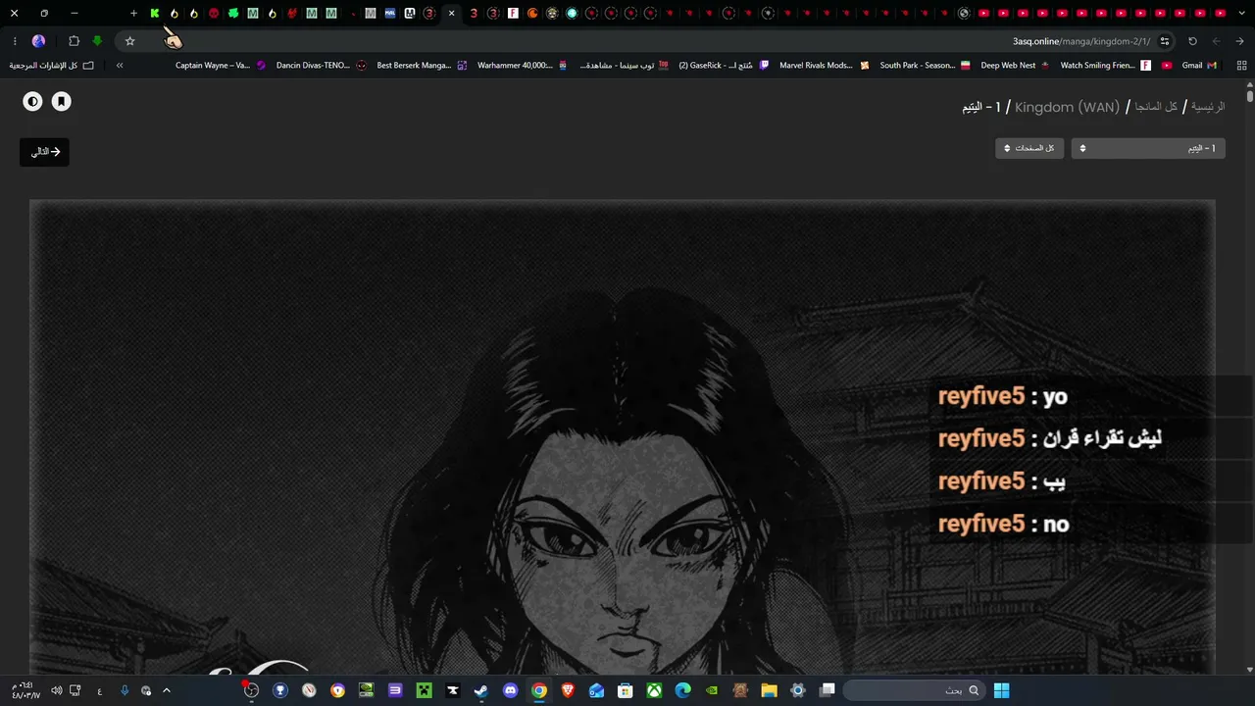Open the Kingdom (WAN) breadcrumb link
The image size is (1255, 706).
click(x=1067, y=107)
